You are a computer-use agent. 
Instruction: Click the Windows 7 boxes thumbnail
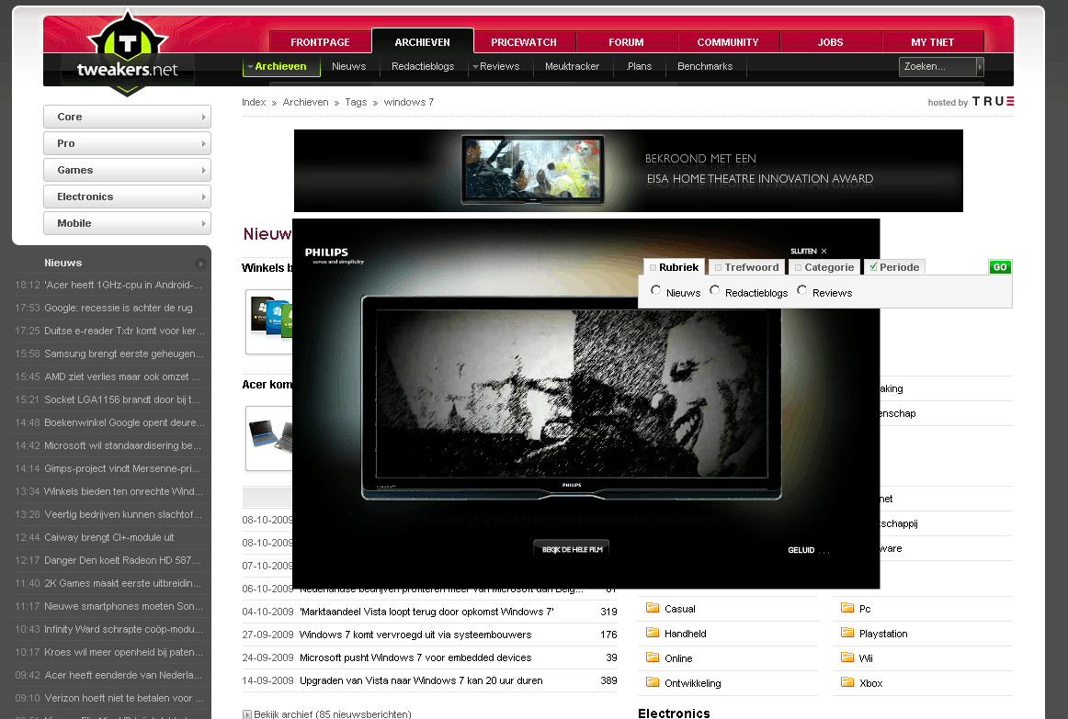click(x=269, y=321)
